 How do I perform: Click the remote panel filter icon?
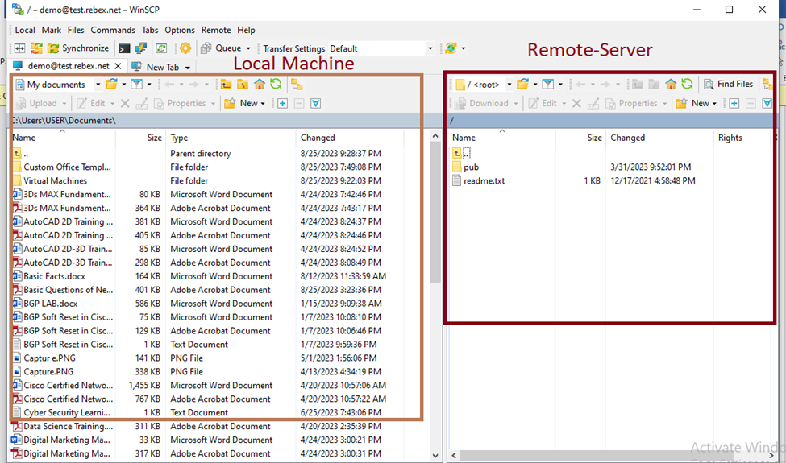point(548,84)
